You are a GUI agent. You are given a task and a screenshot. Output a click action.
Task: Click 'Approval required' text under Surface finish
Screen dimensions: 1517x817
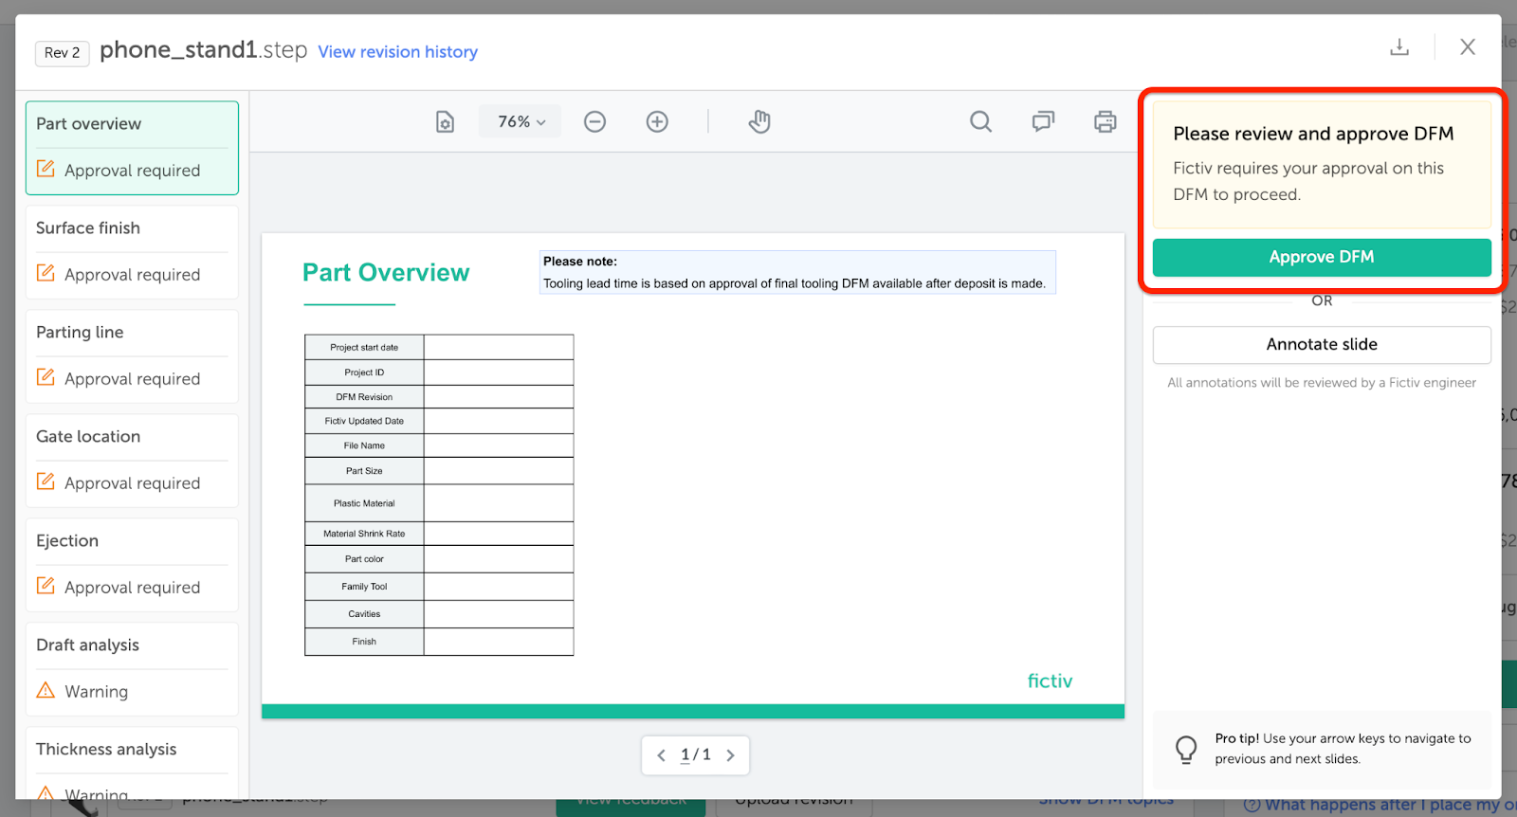pos(133,275)
